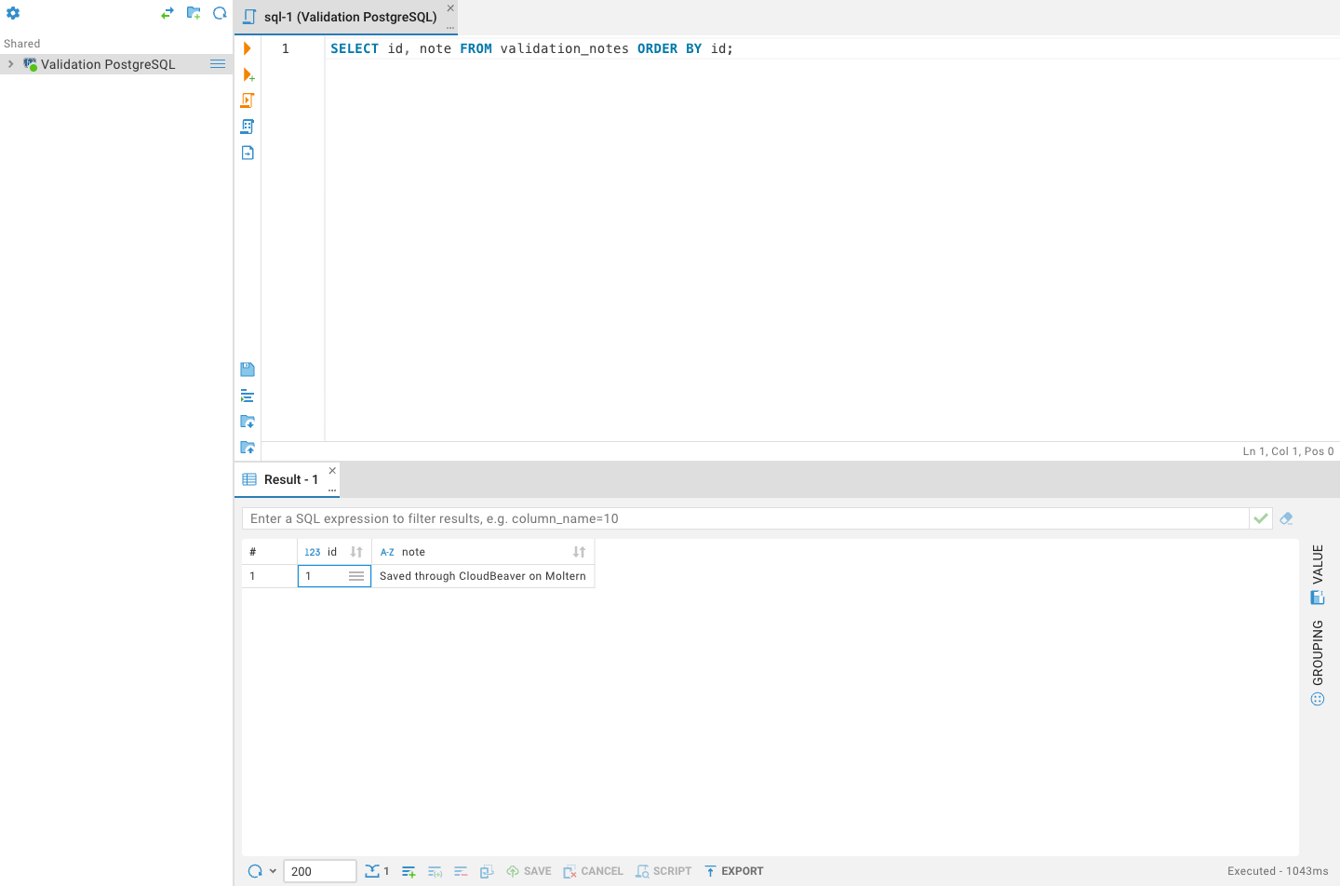This screenshot has width=1340, height=886.
Task: Apply results filter with checkmark
Action: [1261, 518]
